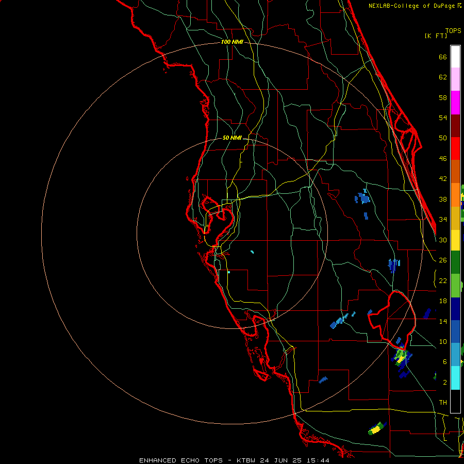The image size is (464, 464).
Task: Click the ENHANCED ECHO TOPS title text
Action: point(181,460)
